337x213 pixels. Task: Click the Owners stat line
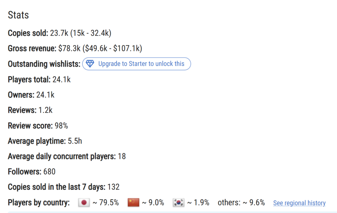[x=31, y=95]
